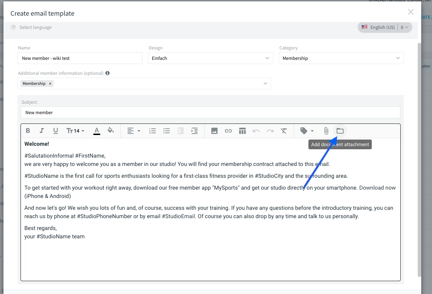Toggle underline formatting

56,131
